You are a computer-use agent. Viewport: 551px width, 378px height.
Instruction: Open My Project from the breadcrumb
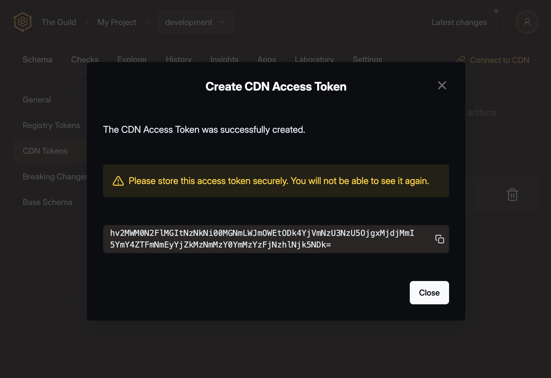click(116, 22)
